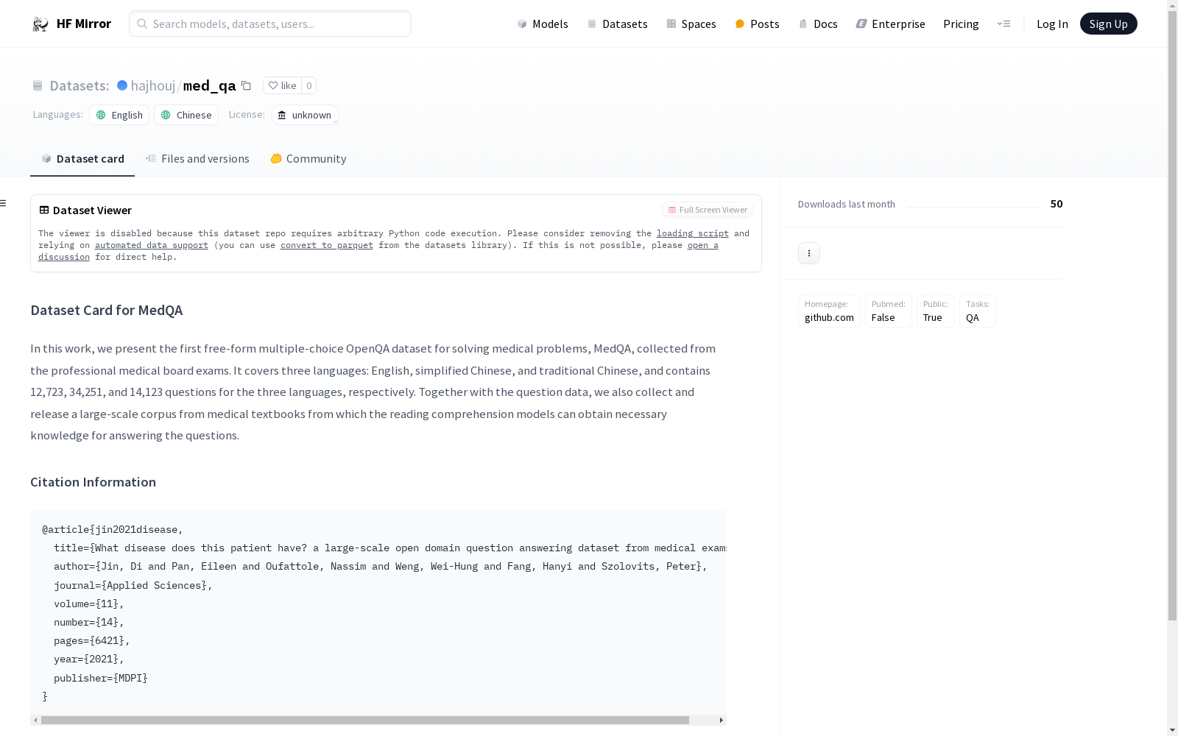
Task: Click the Dataset Viewer heading
Action: 92,210
